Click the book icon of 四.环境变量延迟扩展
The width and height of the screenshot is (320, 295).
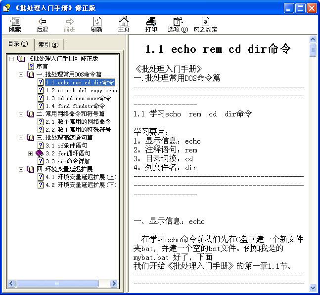point(30,169)
